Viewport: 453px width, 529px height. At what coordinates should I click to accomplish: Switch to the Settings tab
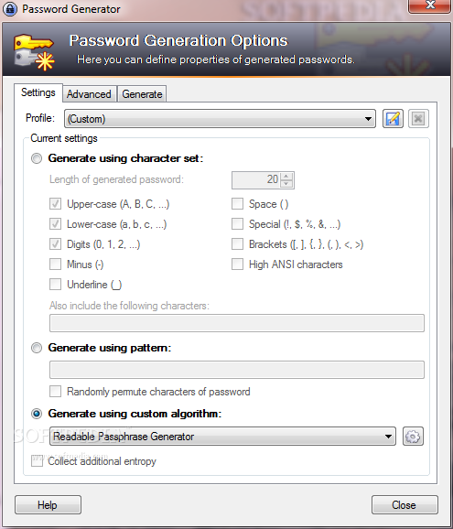pos(38,92)
